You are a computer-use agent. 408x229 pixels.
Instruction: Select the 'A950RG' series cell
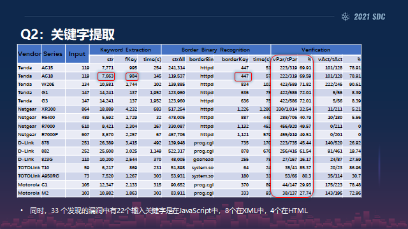pos(50,176)
